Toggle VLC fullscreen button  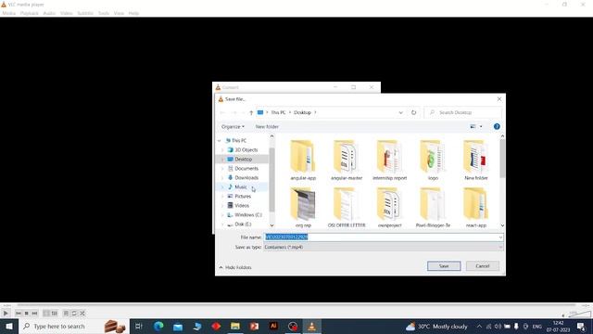tap(46, 314)
